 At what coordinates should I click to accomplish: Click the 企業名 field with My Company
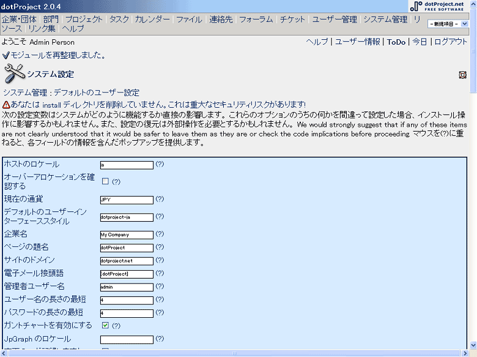tap(127, 235)
